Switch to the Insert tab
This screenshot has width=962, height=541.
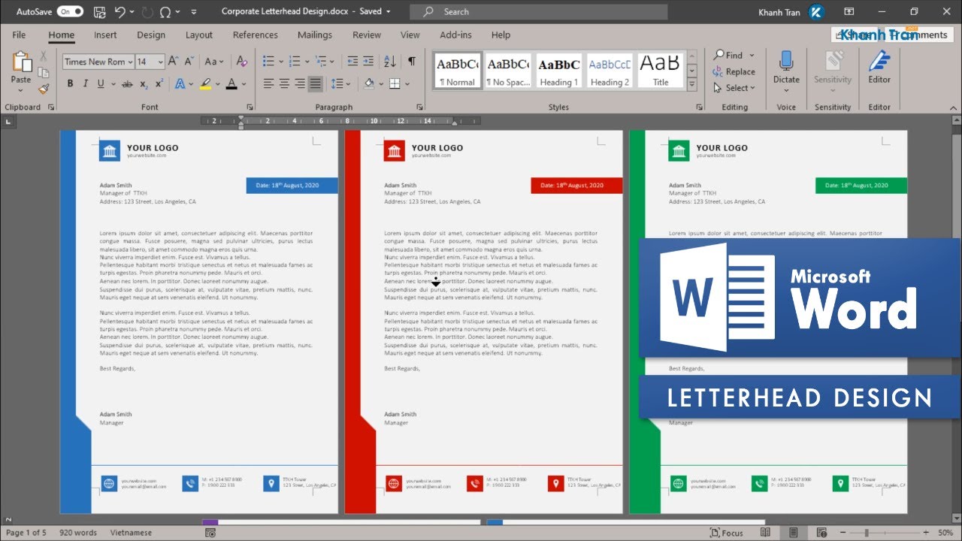click(x=105, y=35)
